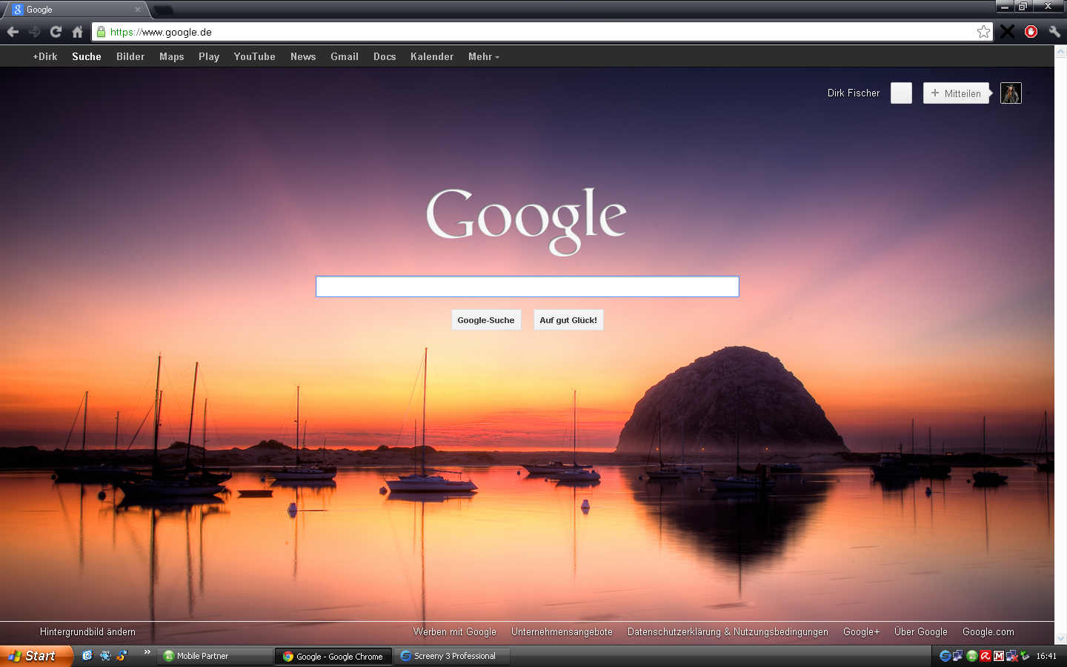Open Werben mit Google link
Image resolution: width=1067 pixels, height=667 pixels.
[x=455, y=632]
